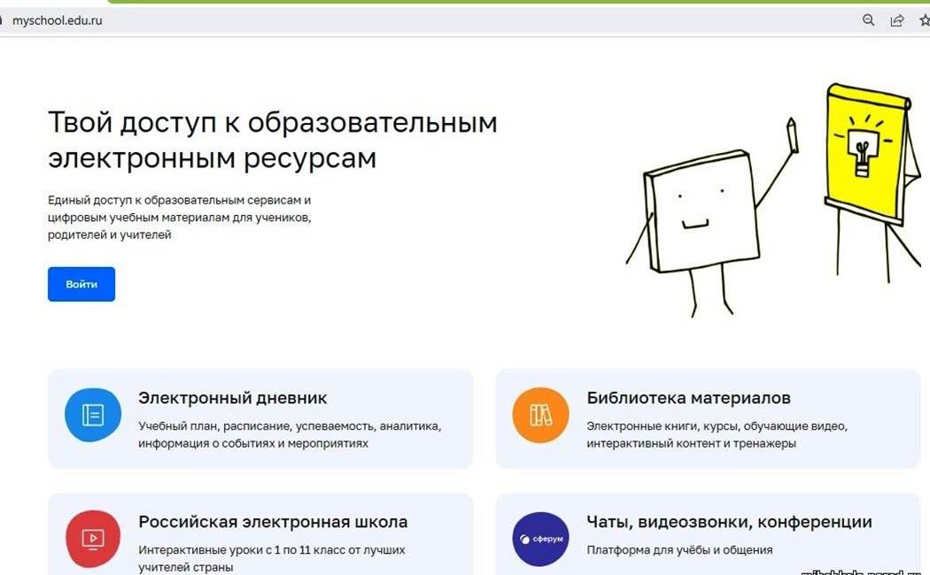Click the Платформа для учёбы и общения text
Screen dimensions: 930x575
coord(678,550)
